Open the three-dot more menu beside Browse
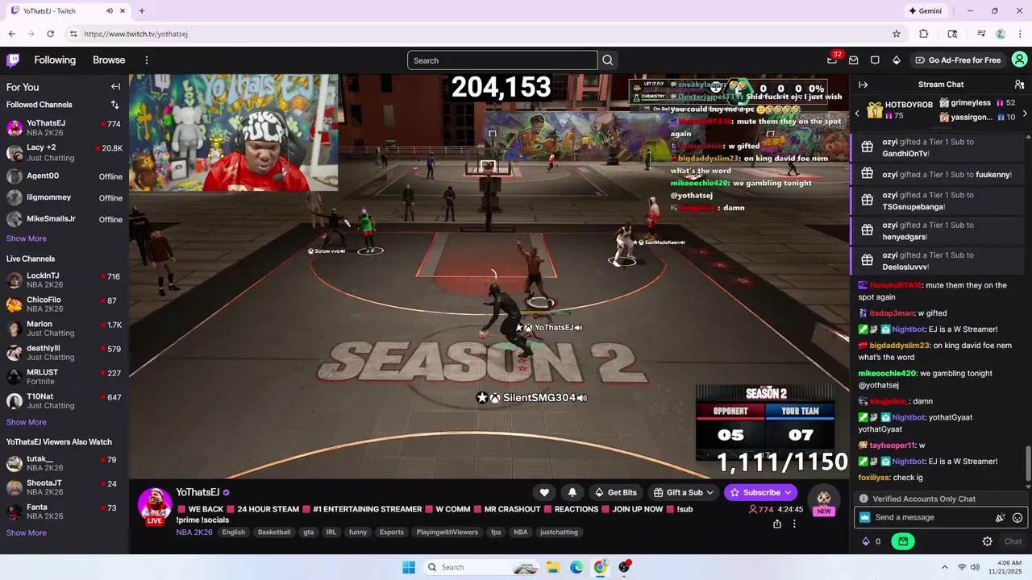Screen dimensions: 1032x580 click(147, 60)
